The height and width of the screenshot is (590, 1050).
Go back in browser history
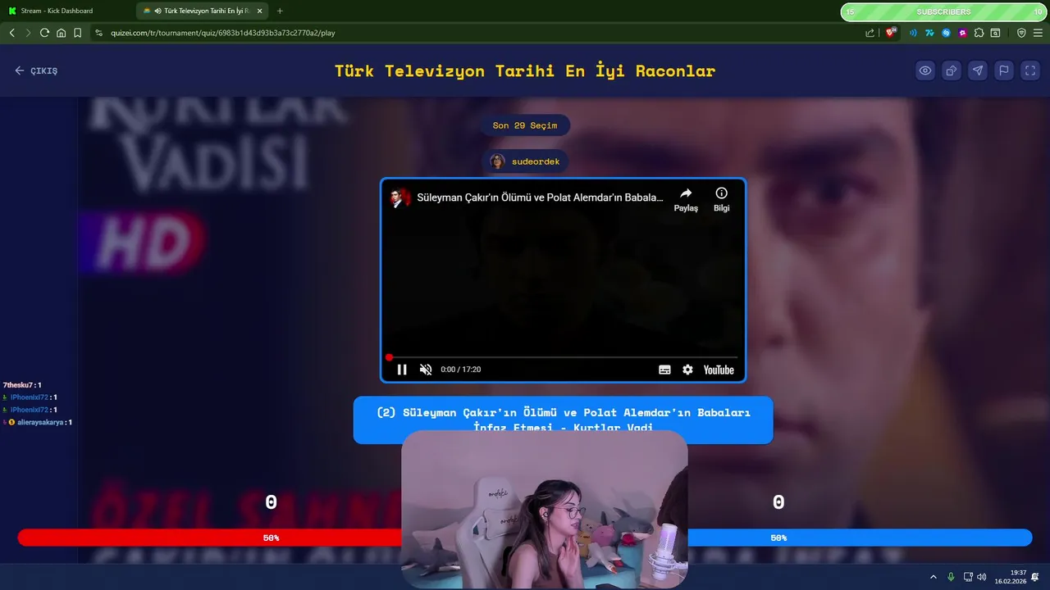point(11,33)
